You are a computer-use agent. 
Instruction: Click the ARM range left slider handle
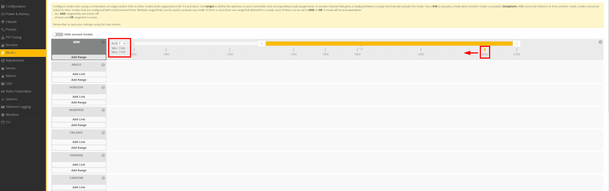pyautogui.click(x=262, y=44)
